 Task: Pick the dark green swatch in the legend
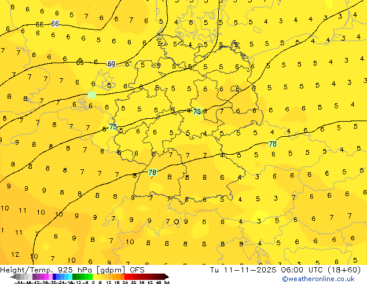click(x=75, y=276)
